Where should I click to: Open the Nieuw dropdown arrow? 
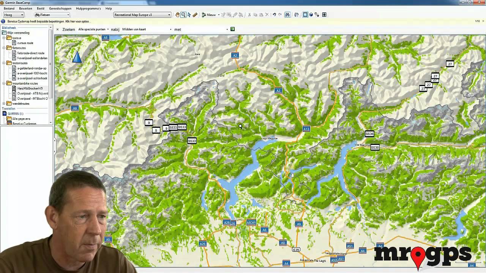tap(218, 15)
